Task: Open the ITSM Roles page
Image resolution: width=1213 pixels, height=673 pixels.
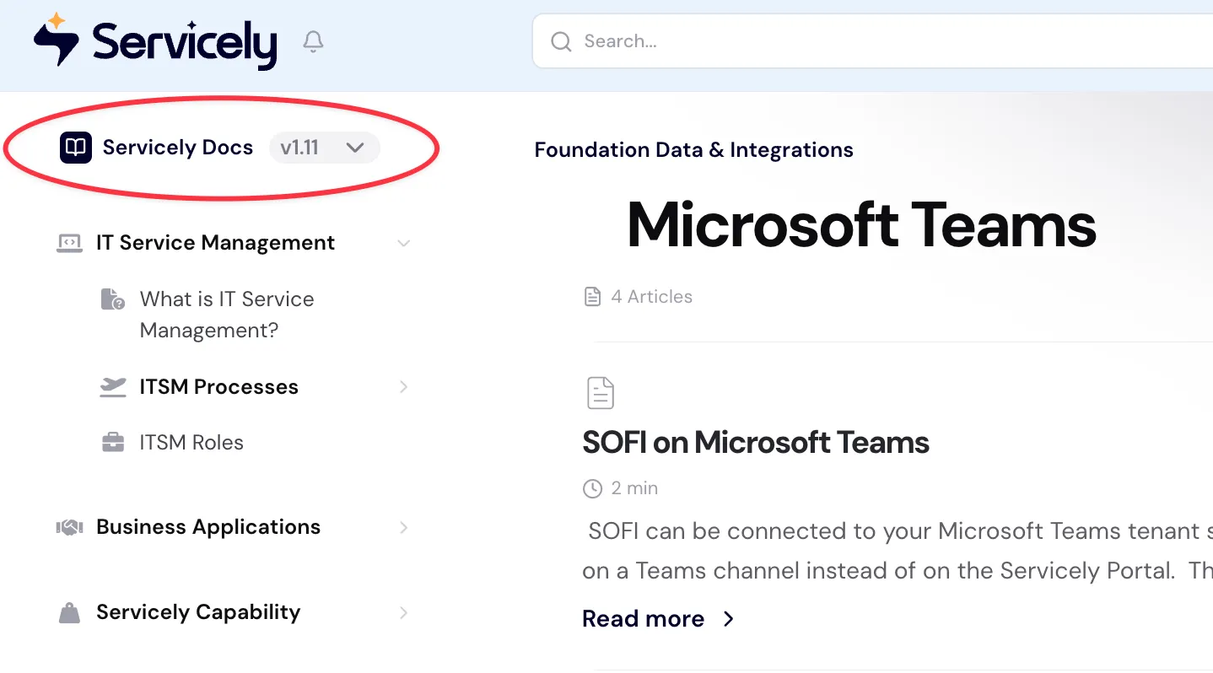Action: (x=191, y=443)
